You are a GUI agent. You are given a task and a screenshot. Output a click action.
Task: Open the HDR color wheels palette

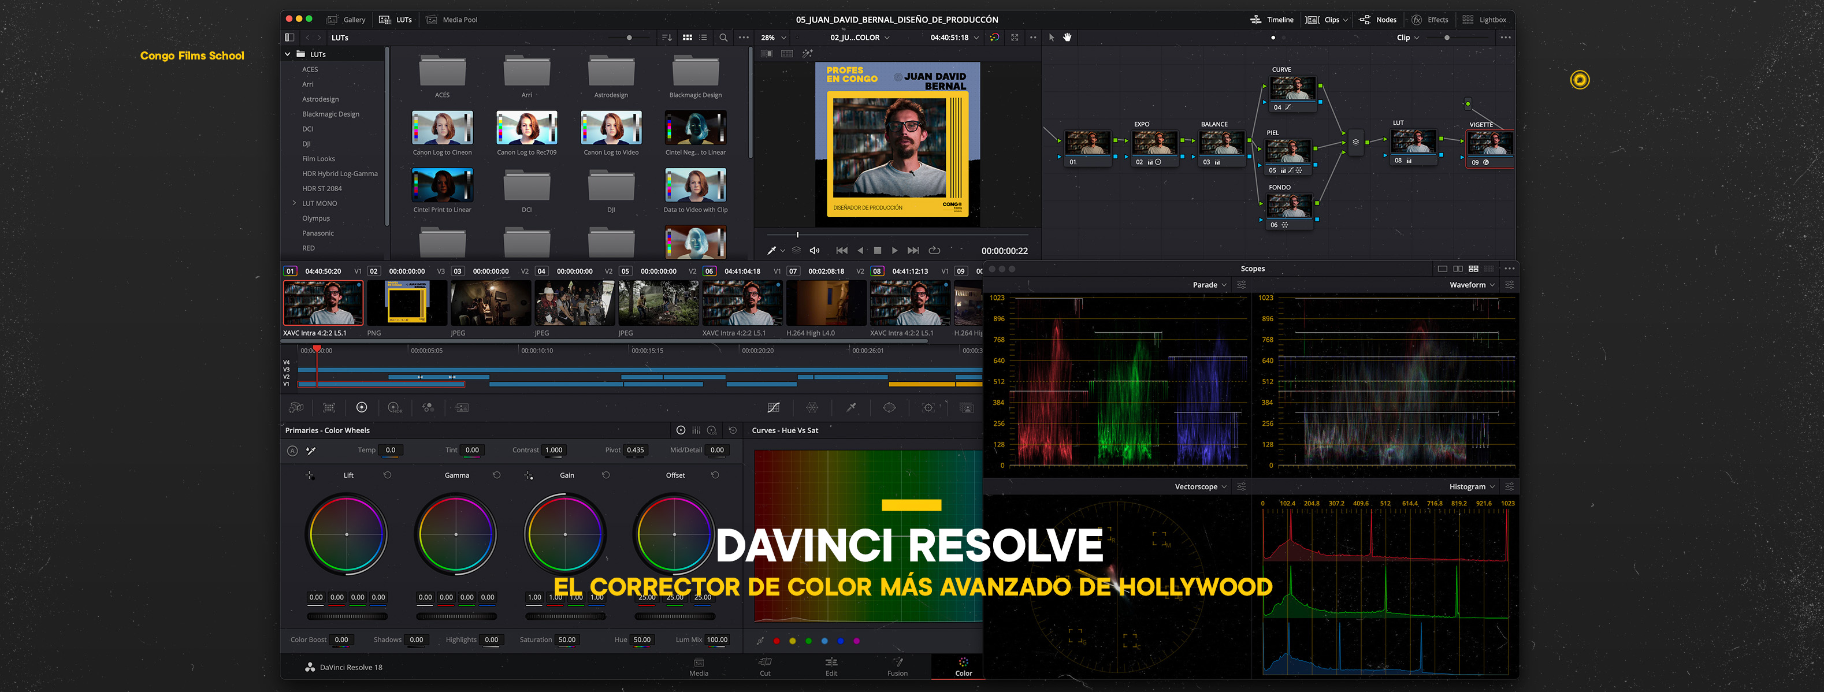coord(395,408)
